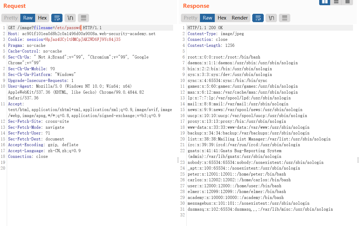Click the Sec-Fetch-Site: cross-site header
Viewport: 359px width, 226px height.
pos(39,121)
